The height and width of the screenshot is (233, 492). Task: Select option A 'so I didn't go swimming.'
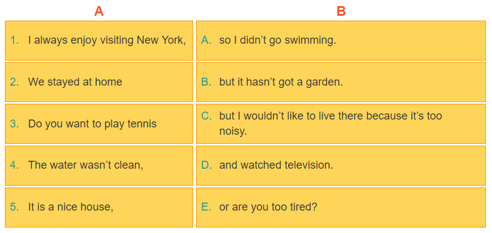point(341,41)
